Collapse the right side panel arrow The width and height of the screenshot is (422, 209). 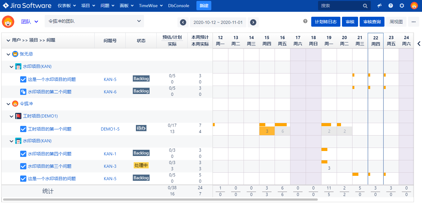[419, 44]
